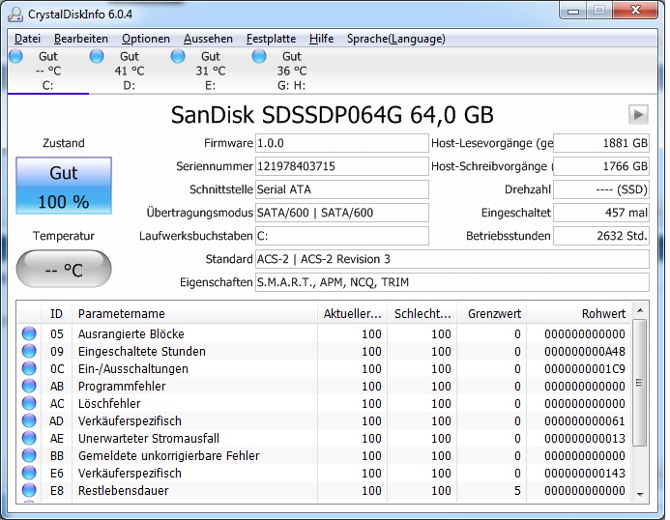Viewport: 670px width, 520px height.
Task: Click status icon of E6 Verkäuferspezifisch row
Action: click(x=29, y=473)
